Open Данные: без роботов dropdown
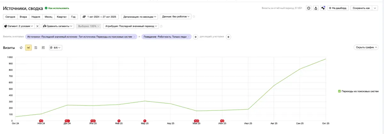The height and width of the screenshot is (134, 384). pyautogui.click(x=175, y=17)
